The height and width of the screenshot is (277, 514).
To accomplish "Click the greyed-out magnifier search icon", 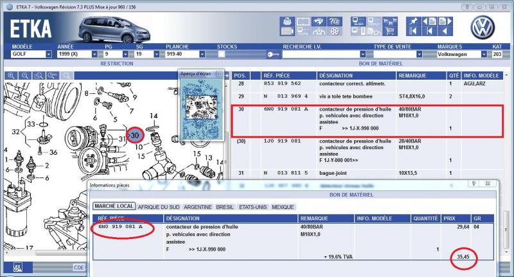I will [x=67, y=76].
